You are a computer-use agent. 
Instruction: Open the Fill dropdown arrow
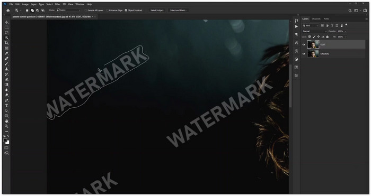click(x=346, y=37)
